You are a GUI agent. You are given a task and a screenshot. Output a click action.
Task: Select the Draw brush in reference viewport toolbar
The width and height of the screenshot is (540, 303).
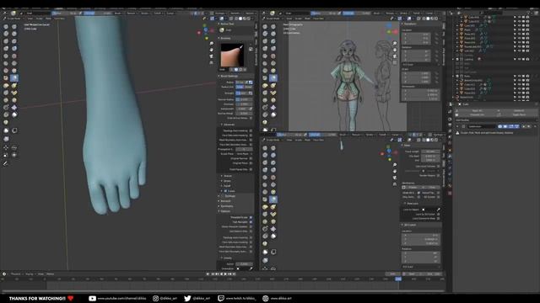265,26
